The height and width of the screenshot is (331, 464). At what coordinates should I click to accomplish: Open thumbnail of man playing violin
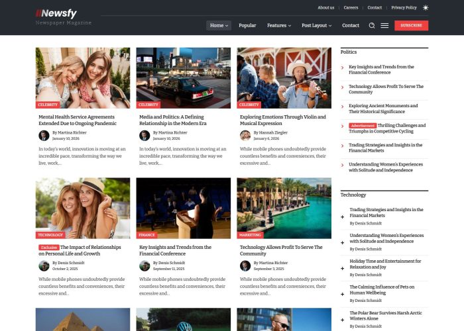pos(284,78)
